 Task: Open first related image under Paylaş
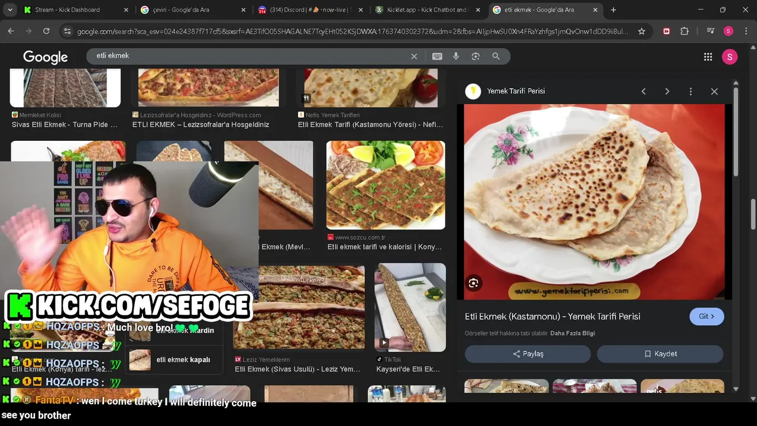pyautogui.click(x=506, y=386)
